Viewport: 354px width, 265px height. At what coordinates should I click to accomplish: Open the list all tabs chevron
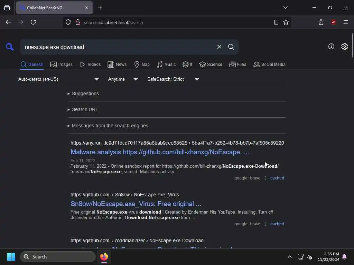tap(285, 8)
